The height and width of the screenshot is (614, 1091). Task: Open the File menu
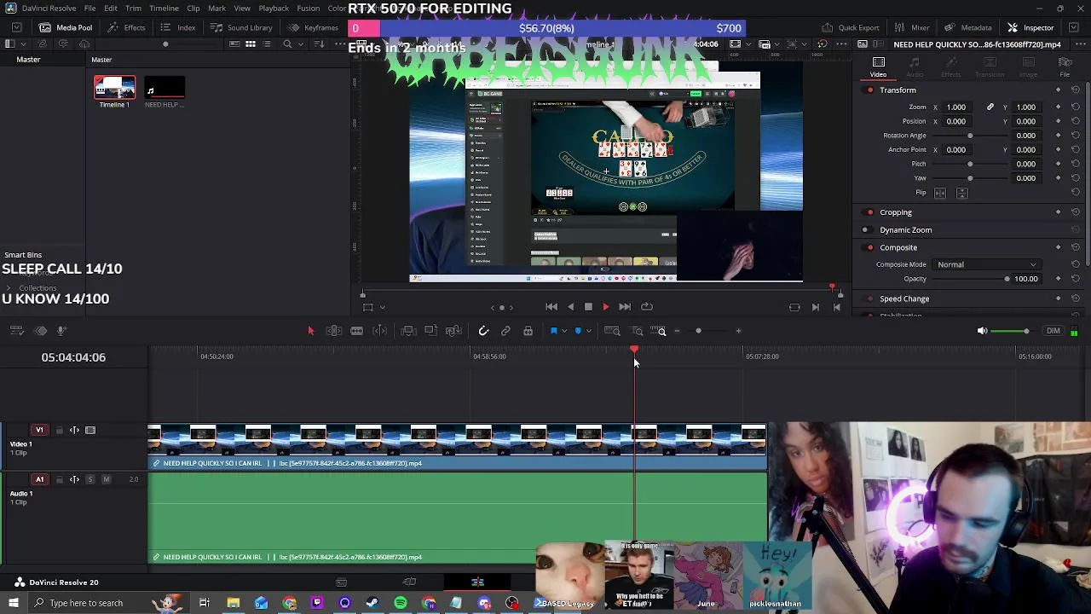89,9
